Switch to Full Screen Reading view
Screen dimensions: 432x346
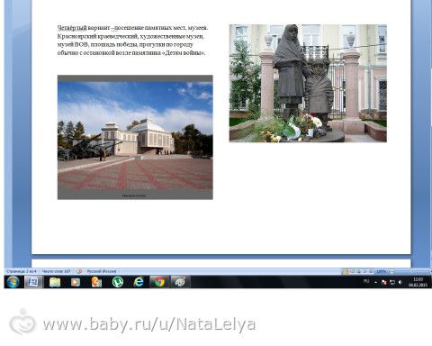click(352, 271)
